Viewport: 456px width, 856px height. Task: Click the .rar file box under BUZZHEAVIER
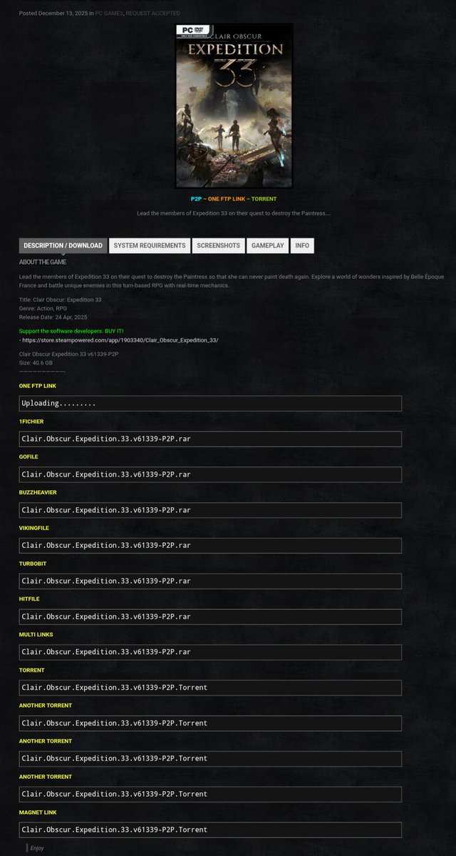(210, 510)
